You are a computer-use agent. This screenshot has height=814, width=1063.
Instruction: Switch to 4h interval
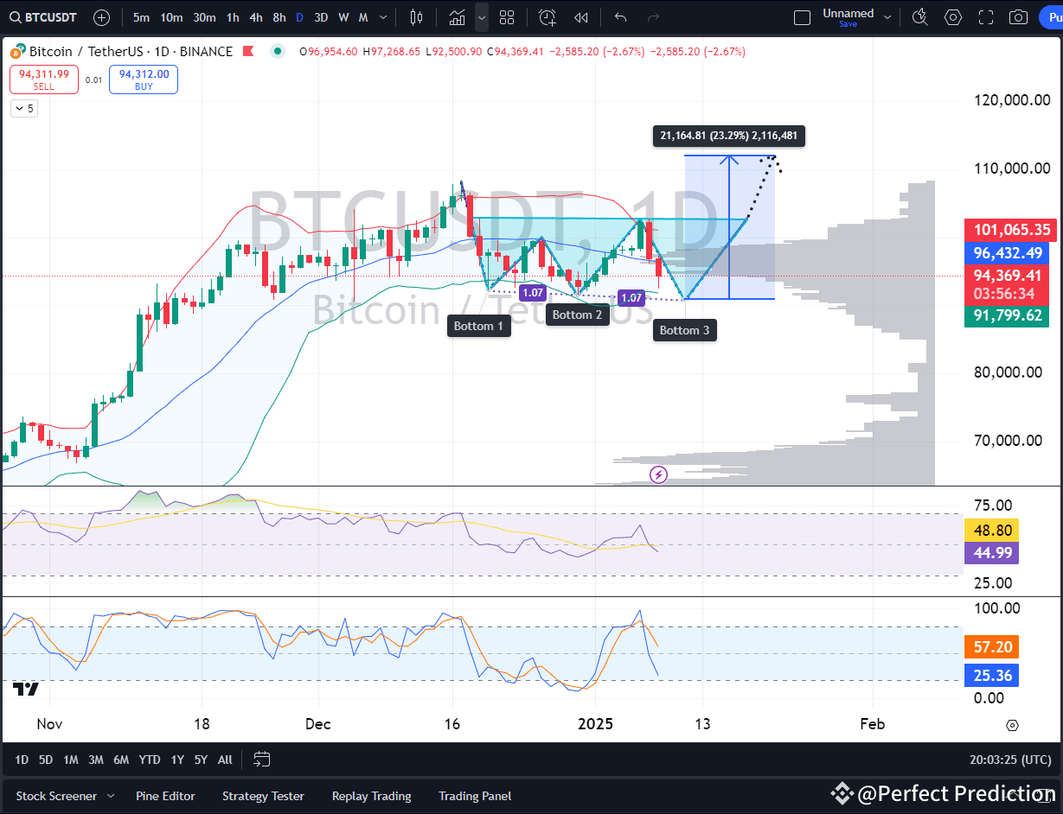click(x=256, y=17)
